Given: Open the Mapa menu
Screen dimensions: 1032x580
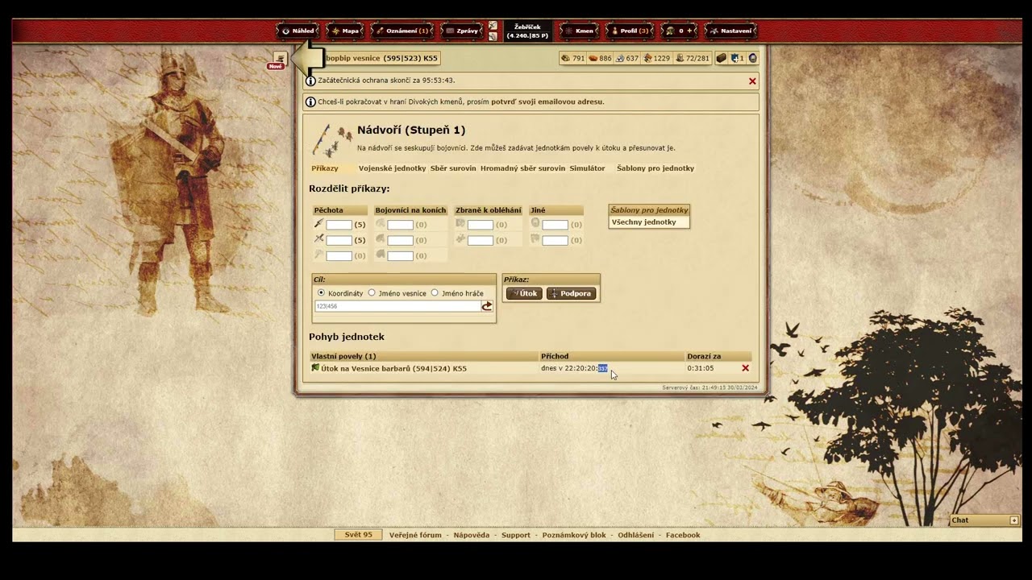Looking at the screenshot, I should click(x=344, y=31).
